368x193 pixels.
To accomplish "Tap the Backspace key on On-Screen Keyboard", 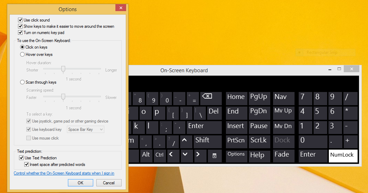I will (x=211, y=99).
